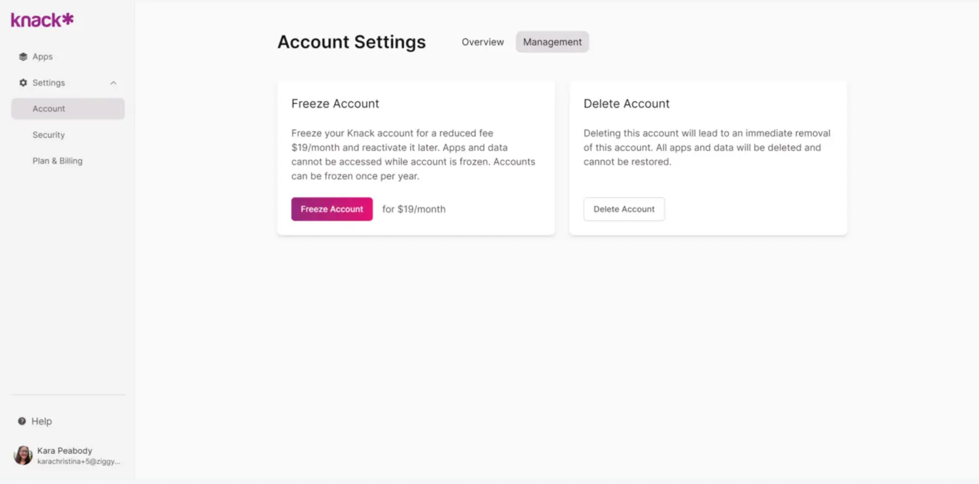Open the Help question mark icon

[x=22, y=421]
